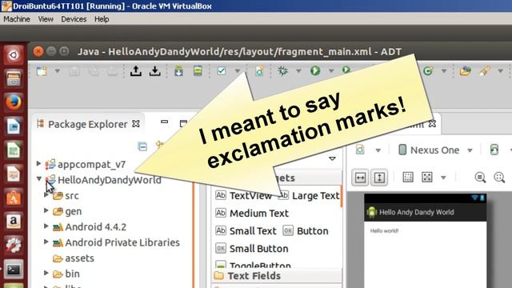Open LibreOffice Impress from the dock
512x288 pixels.
14,174
